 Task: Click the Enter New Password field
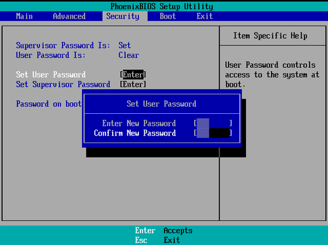213,123
